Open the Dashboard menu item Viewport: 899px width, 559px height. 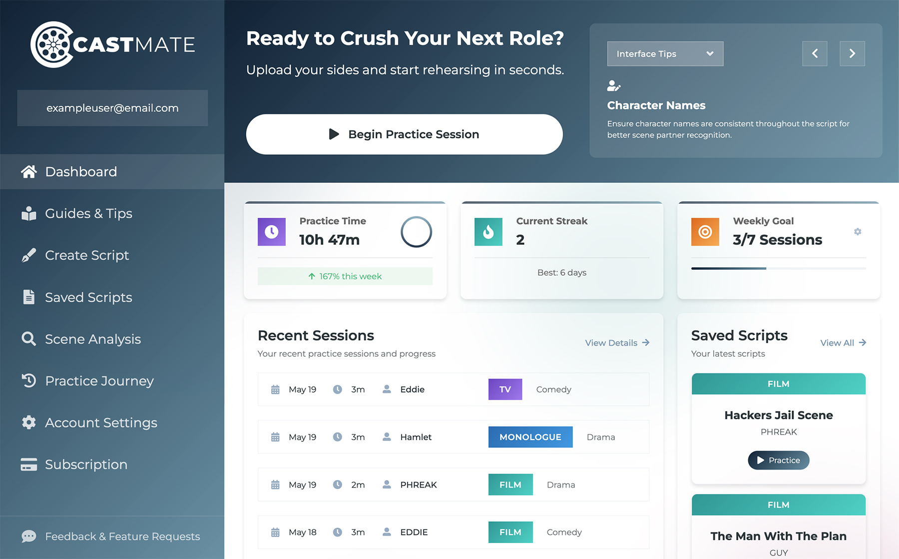click(112, 172)
